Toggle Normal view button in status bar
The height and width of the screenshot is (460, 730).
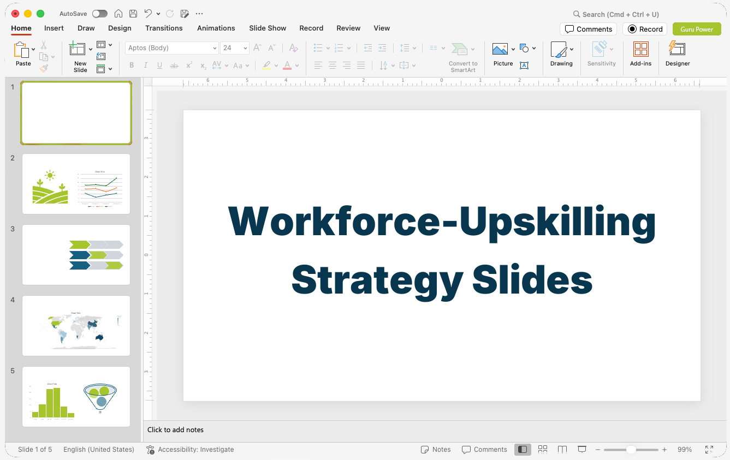523,449
